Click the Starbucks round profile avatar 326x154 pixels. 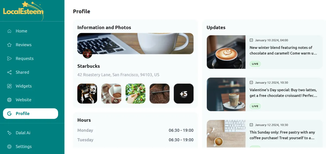click(x=87, y=54)
